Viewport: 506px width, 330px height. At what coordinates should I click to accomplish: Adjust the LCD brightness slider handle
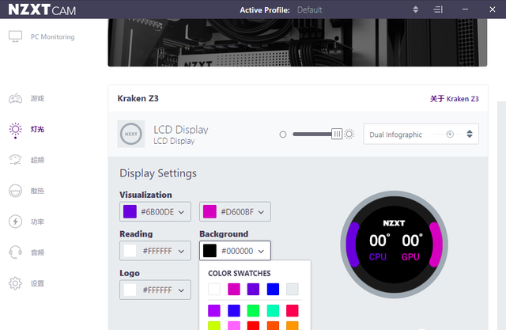point(337,134)
